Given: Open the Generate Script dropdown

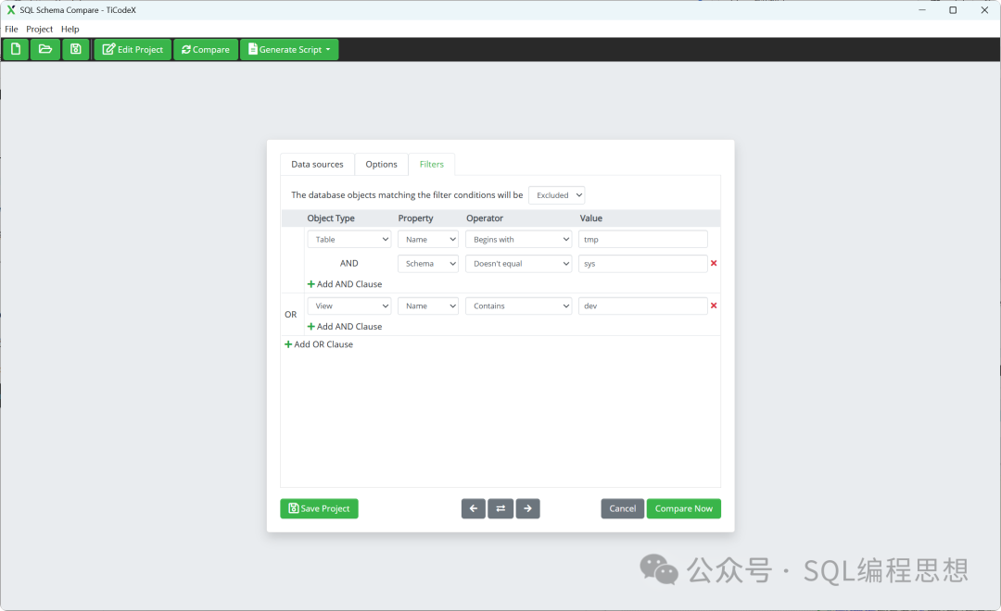Looking at the screenshot, I should 289,49.
